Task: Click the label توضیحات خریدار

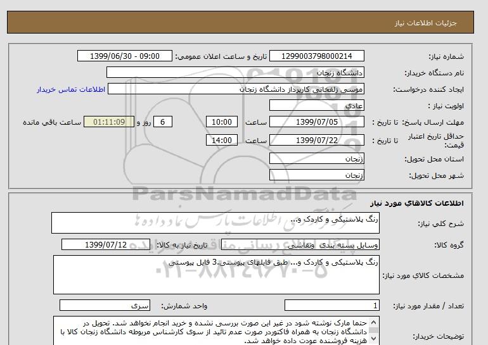Action: pos(438,336)
